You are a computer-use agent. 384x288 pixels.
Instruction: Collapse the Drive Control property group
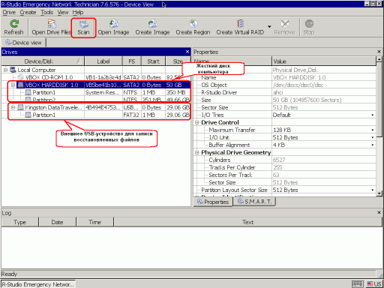[197, 122]
